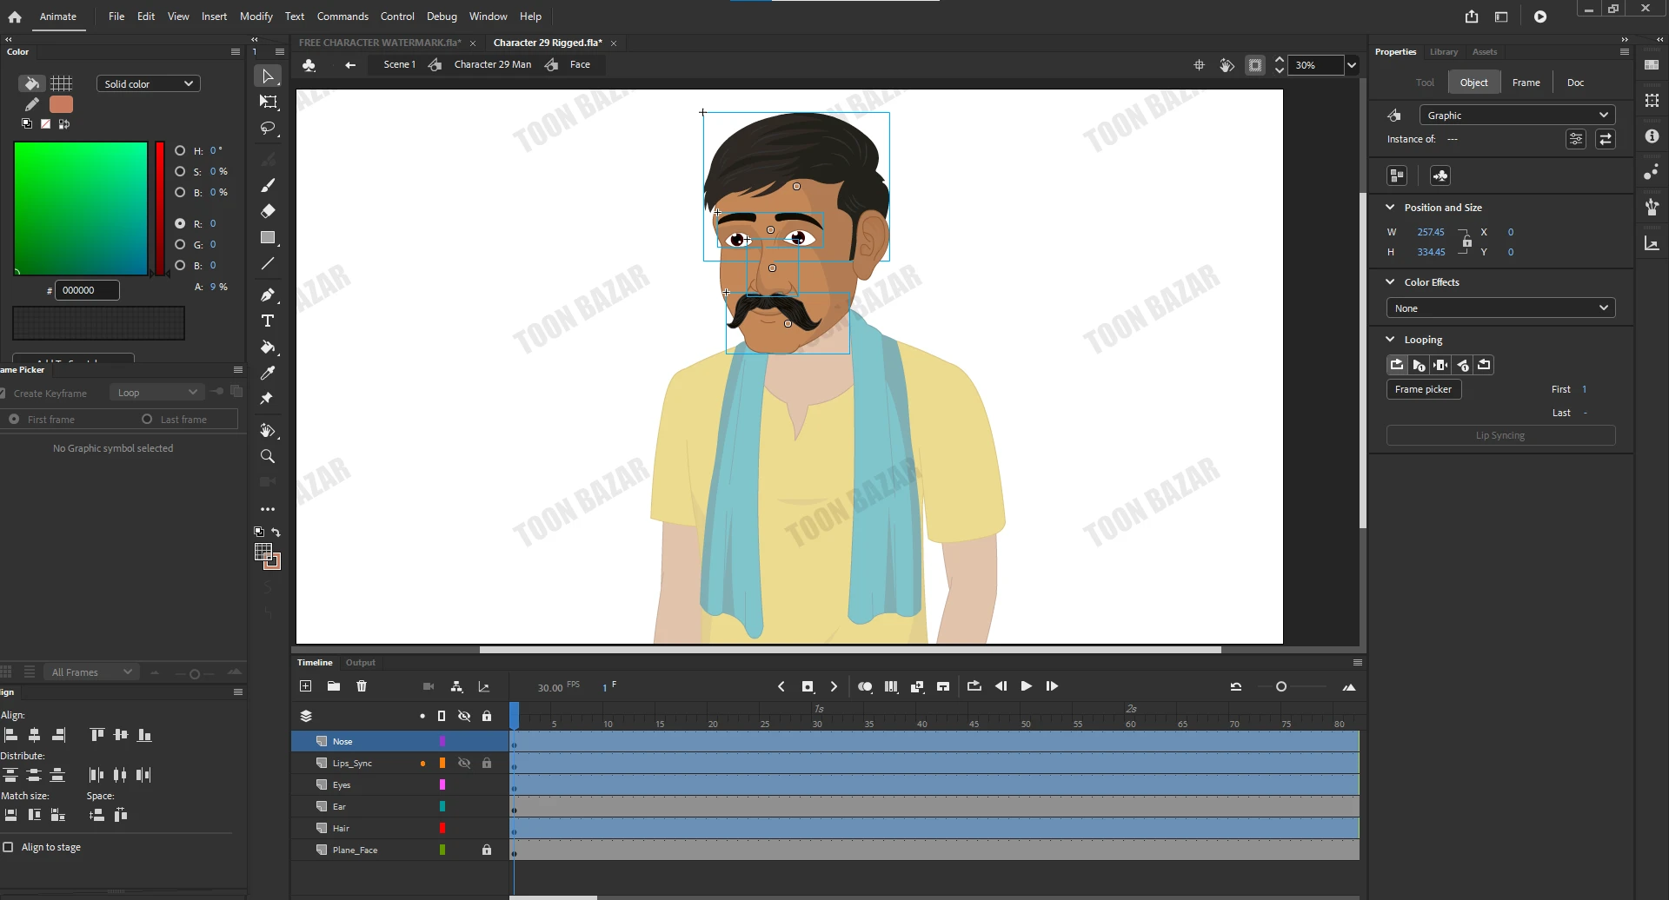Viewport: 1669px width, 900px height.
Task: Open the more tools ellipsis
Action: (x=268, y=509)
